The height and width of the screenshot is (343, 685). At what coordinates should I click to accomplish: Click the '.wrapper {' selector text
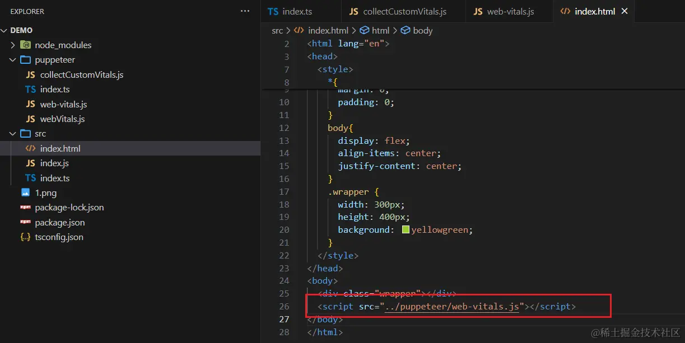point(354,192)
